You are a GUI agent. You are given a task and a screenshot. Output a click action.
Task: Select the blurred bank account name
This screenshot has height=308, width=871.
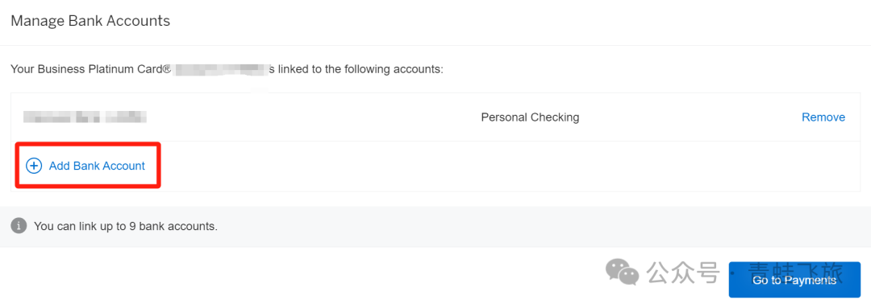tap(85, 117)
